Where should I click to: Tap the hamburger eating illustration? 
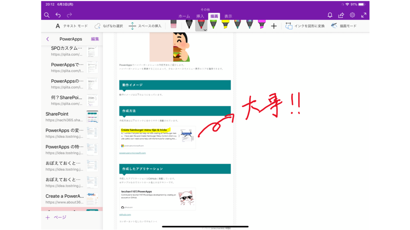pos(169,47)
